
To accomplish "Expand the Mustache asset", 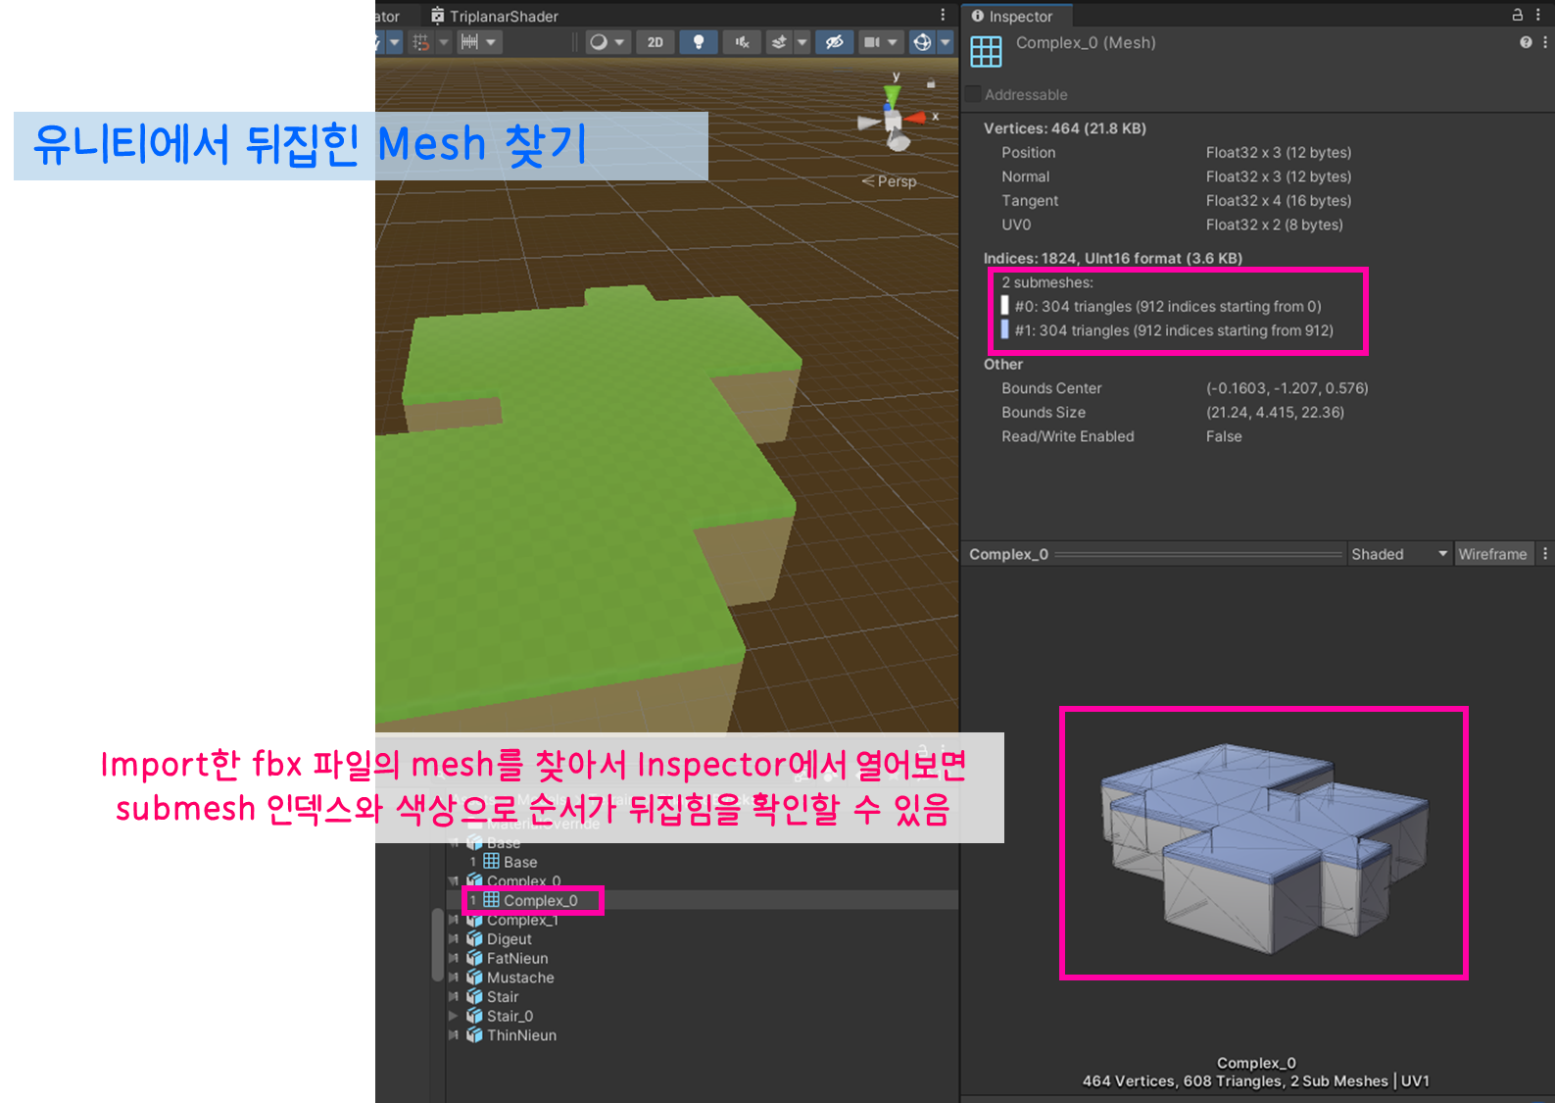I will click(x=453, y=978).
